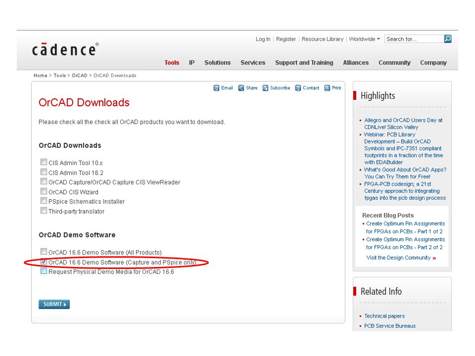The width and height of the screenshot is (475, 356).
Task: Open Pin Assignments Part 2 of 2 post
Action: coord(405,243)
